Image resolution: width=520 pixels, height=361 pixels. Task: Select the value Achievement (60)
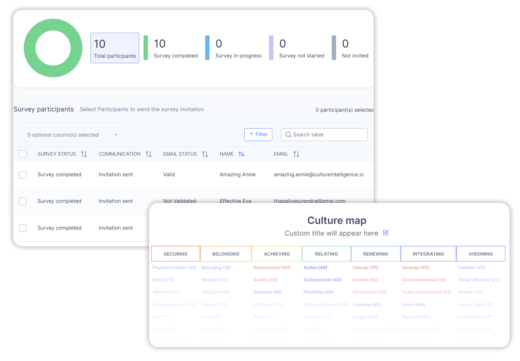pos(272,267)
